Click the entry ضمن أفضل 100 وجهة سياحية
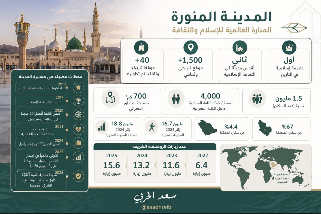This screenshot has width=321, height=214. 40,144
